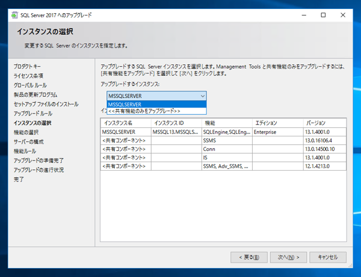This screenshot has height=277, width=361.
Task: Click the 次へ(N) next button
Action: point(288,257)
